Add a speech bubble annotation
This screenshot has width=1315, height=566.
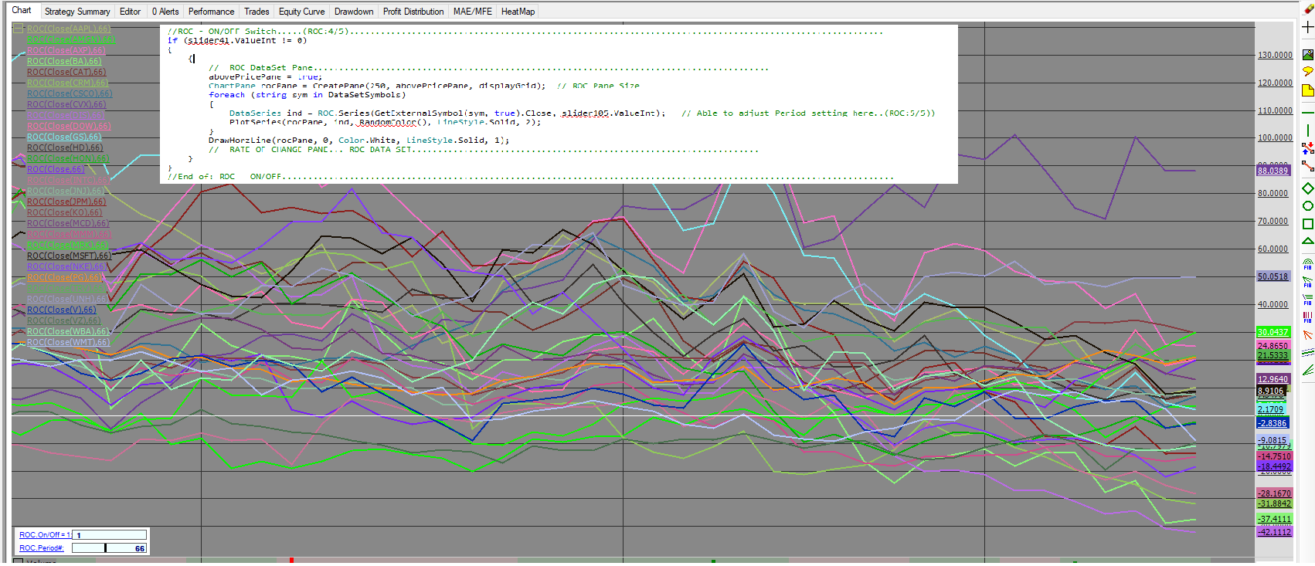coord(1307,72)
